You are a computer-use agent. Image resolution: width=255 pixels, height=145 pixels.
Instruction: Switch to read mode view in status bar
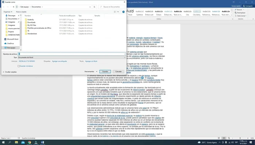tap(219, 138)
